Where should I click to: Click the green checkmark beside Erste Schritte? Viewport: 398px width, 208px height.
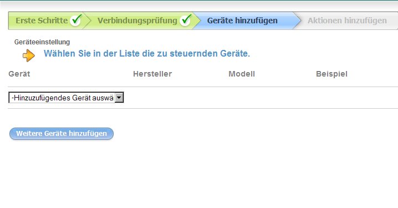(76, 20)
